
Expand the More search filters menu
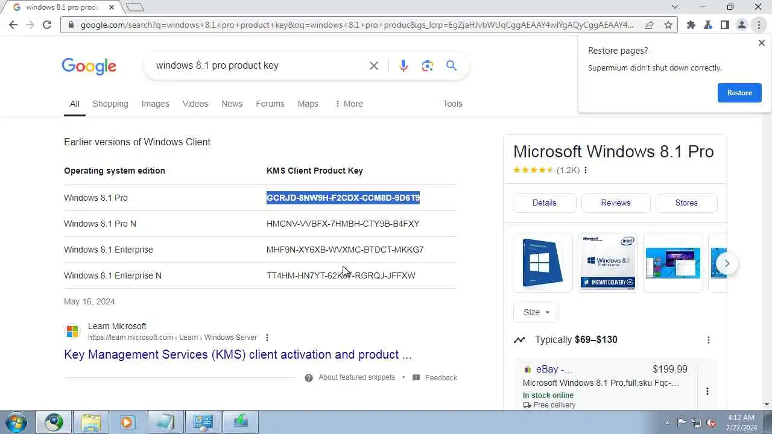coord(349,104)
